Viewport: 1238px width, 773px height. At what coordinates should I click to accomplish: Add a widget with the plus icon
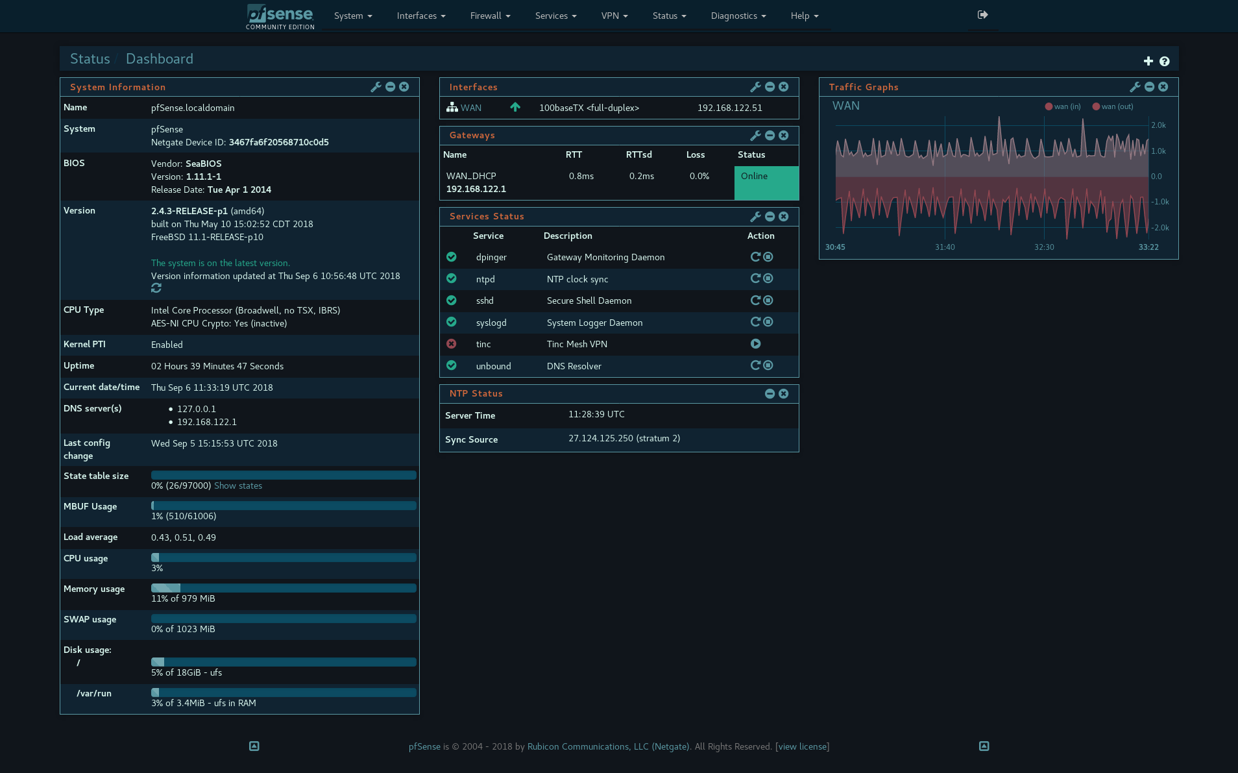coord(1148,61)
